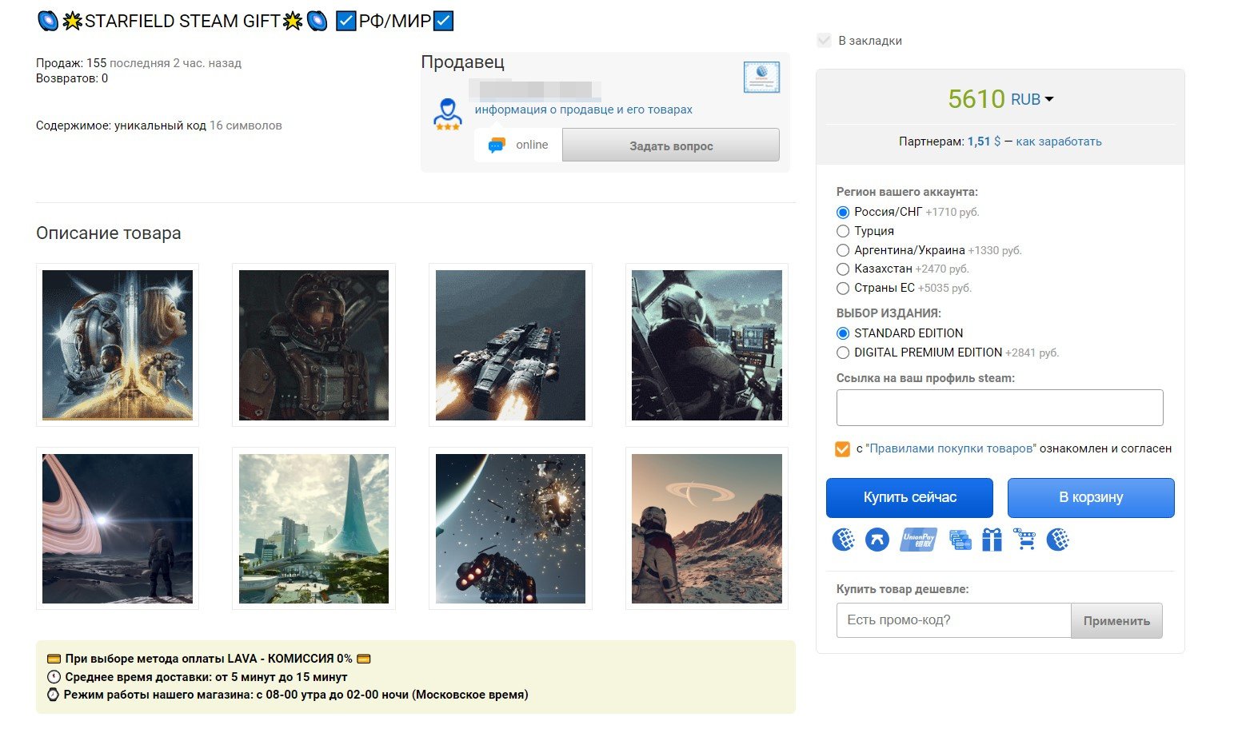Open the RUB currency dropdown

pos(1032,99)
